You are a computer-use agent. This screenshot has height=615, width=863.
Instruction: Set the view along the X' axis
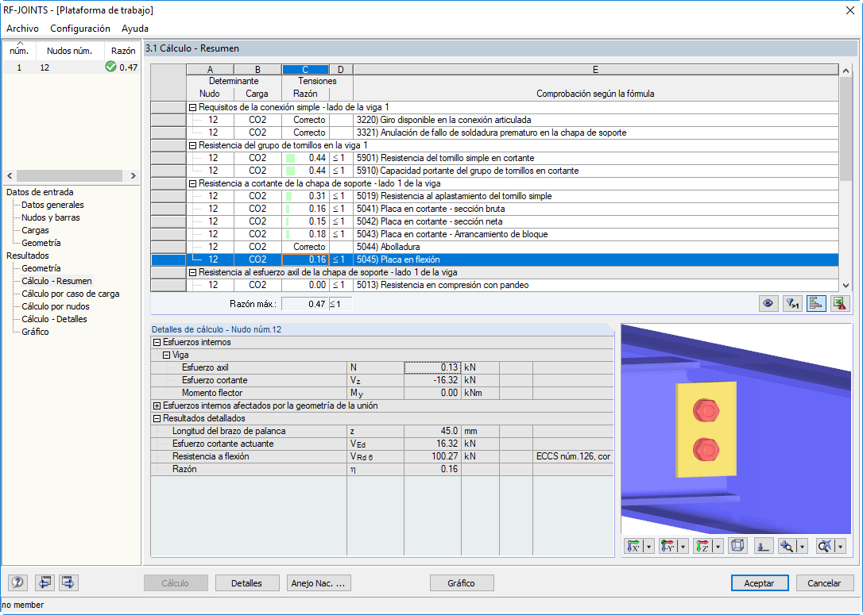[635, 545]
